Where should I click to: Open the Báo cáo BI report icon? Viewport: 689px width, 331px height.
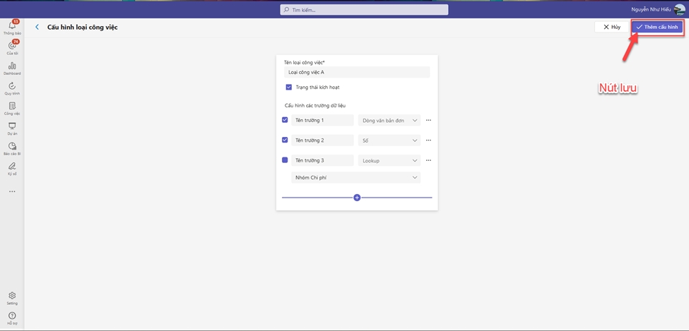coord(12,146)
